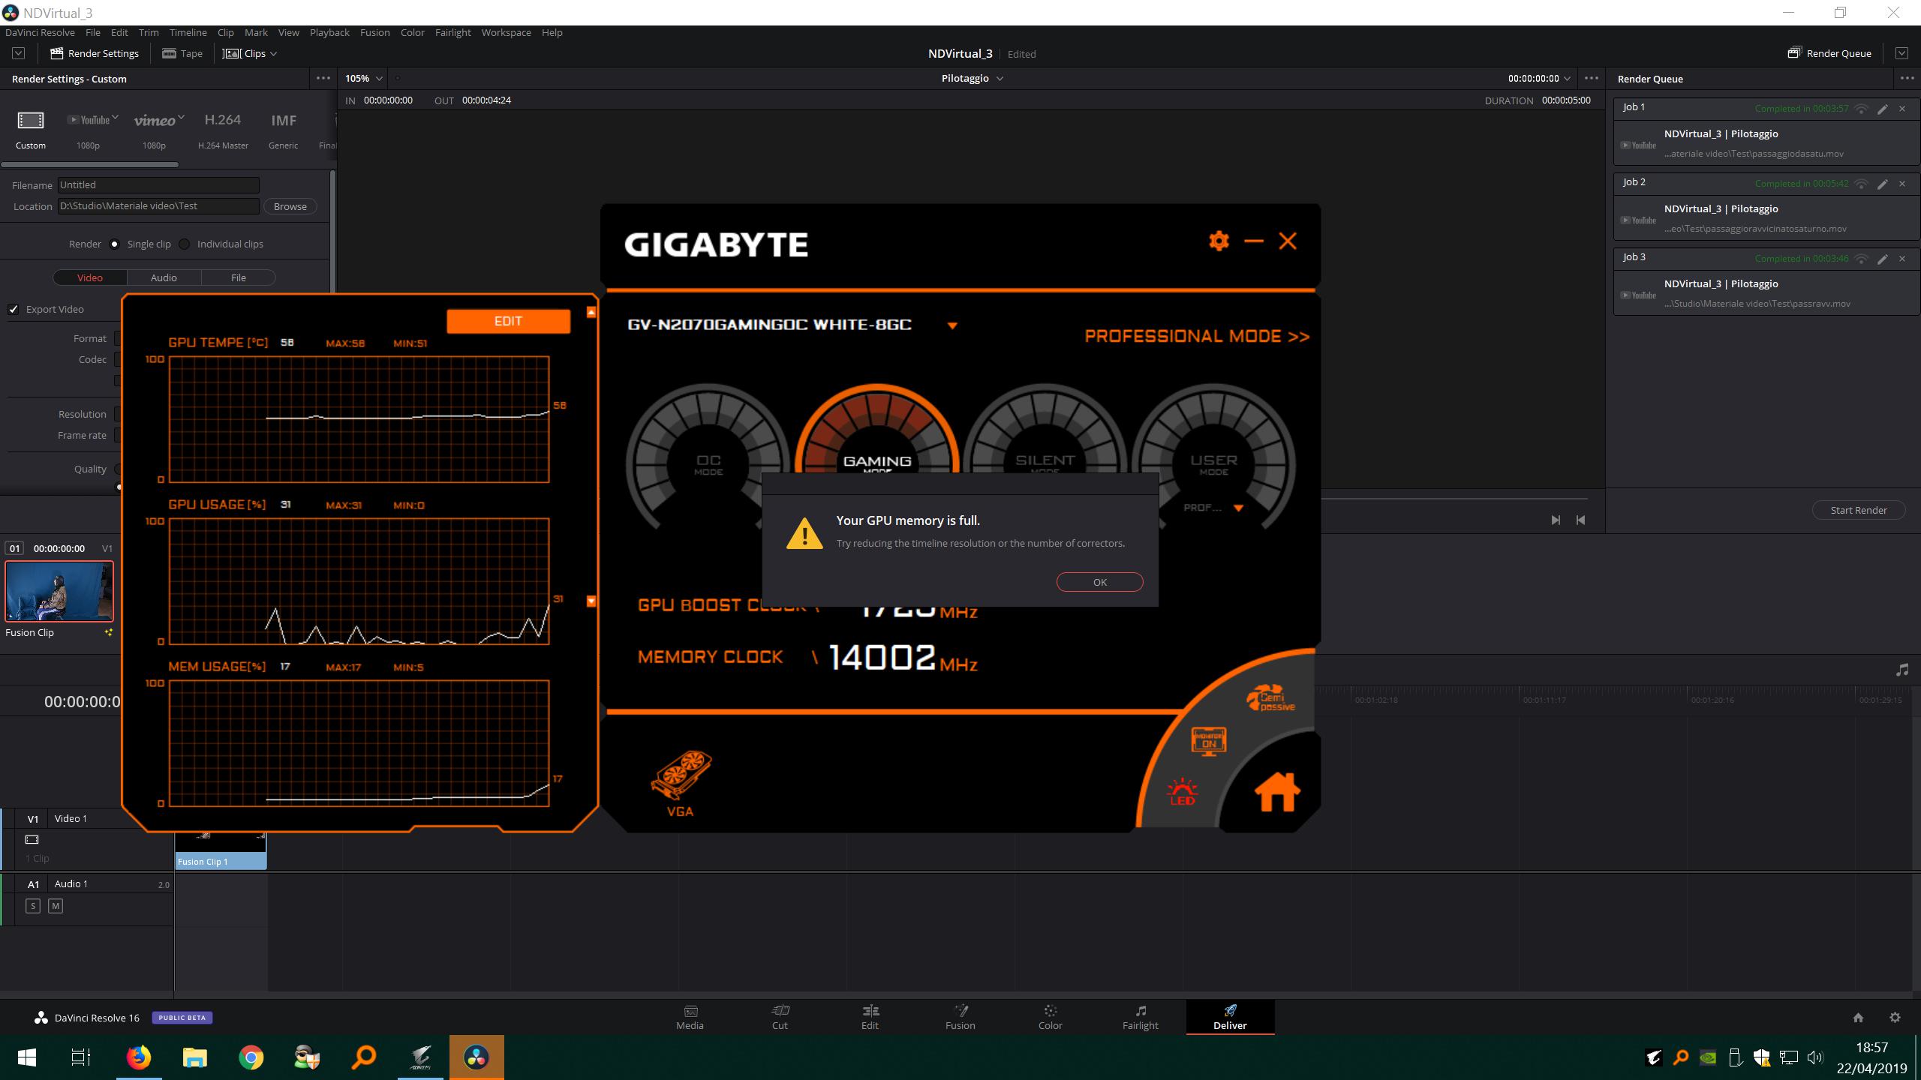
Task: Open the Media page
Action: click(x=690, y=1017)
